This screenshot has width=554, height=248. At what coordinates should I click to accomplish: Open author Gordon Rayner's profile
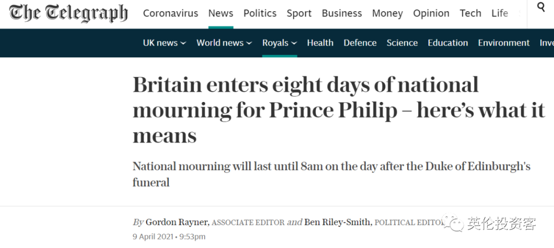coord(177,222)
